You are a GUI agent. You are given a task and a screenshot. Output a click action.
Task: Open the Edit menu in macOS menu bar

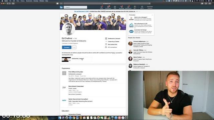click(14, 1)
